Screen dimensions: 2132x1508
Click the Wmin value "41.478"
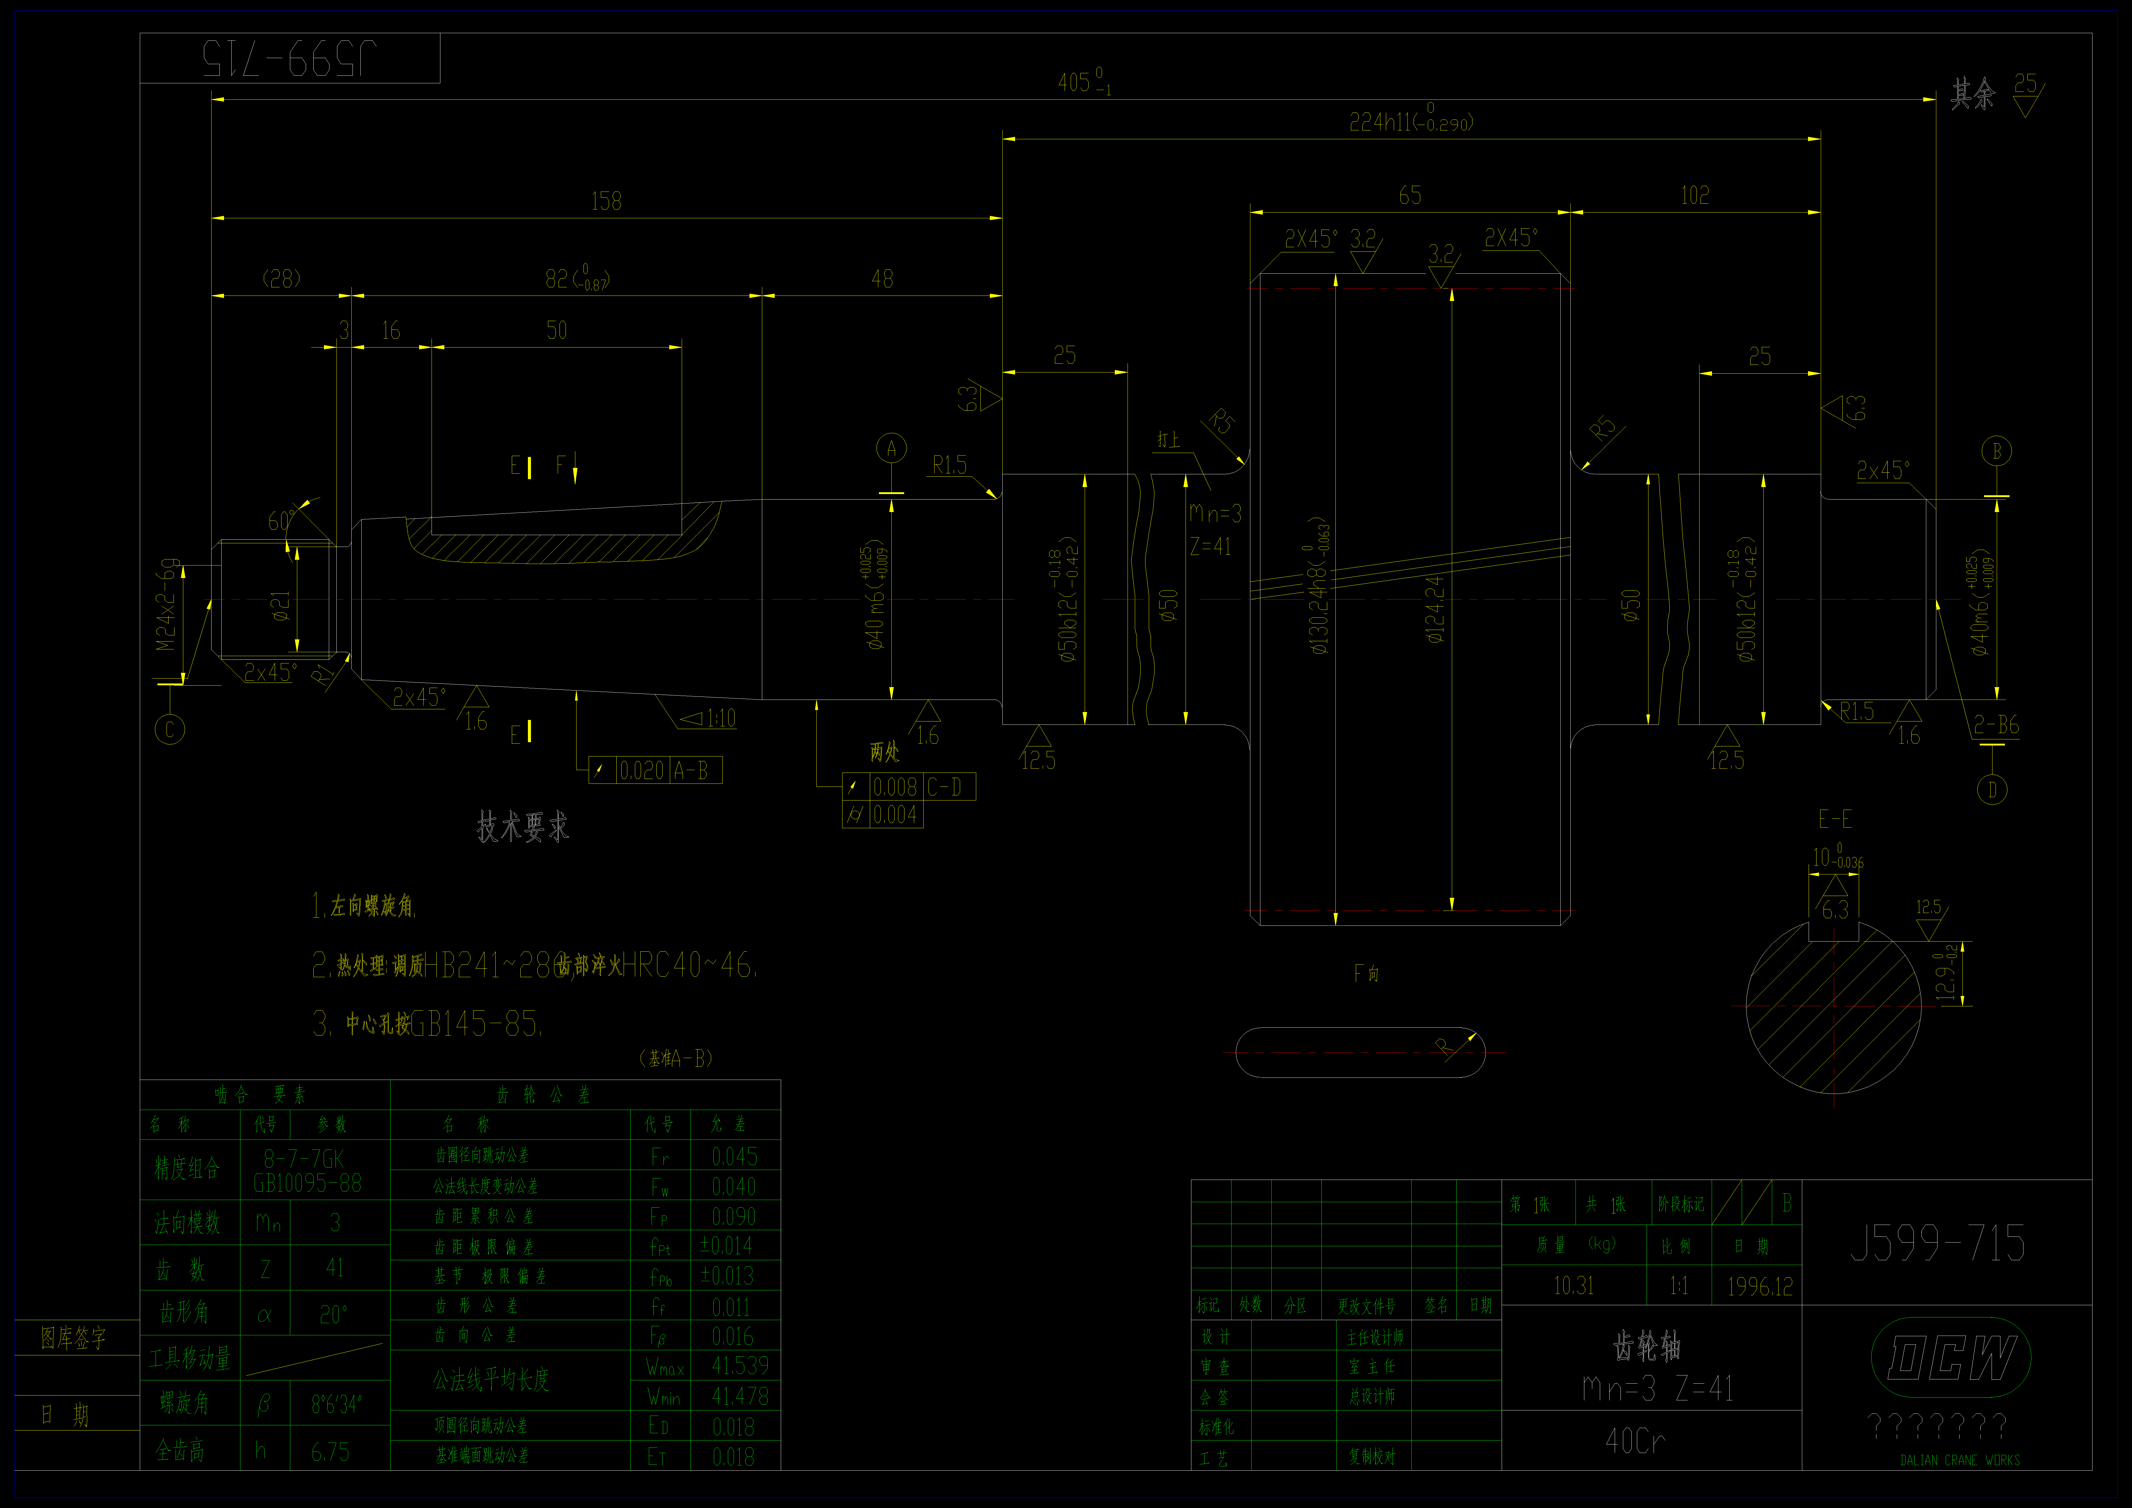(x=740, y=1396)
